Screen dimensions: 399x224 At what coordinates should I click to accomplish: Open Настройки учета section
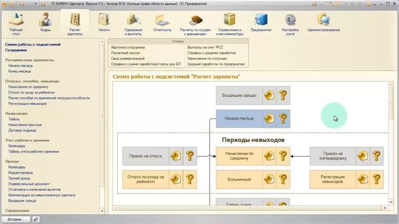click(x=290, y=24)
